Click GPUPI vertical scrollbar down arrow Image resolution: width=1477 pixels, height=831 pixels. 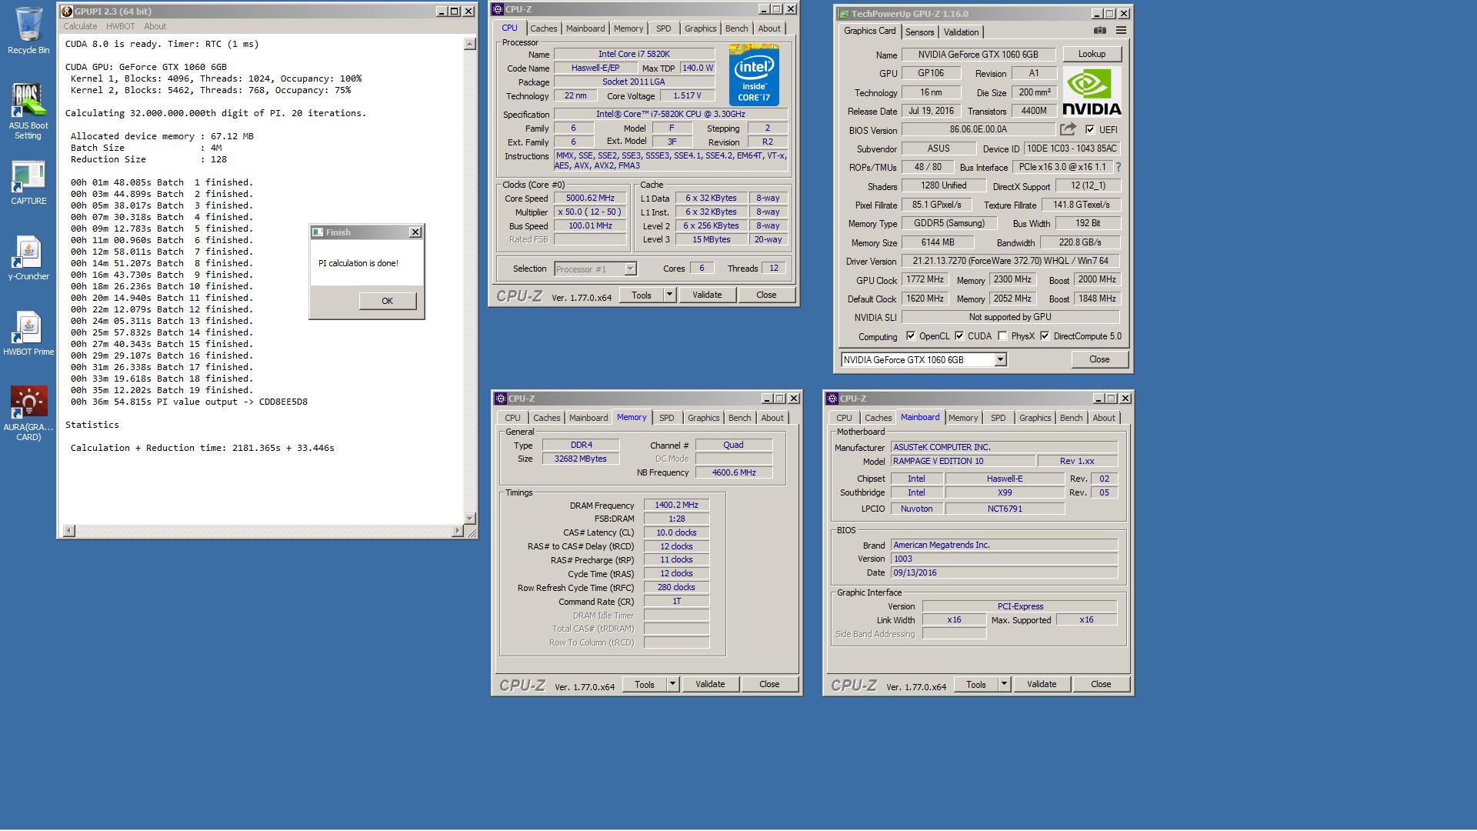click(470, 518)
